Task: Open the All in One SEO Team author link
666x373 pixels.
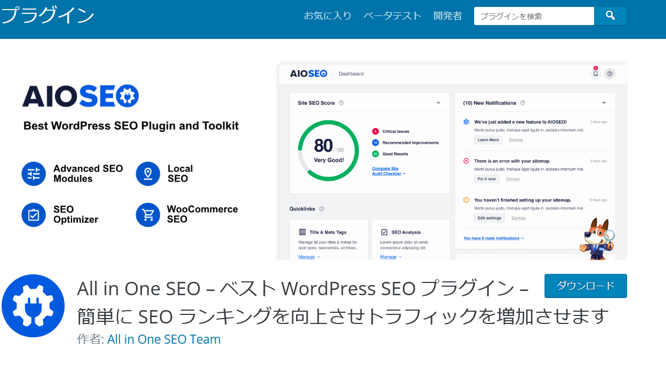Action: pos(164,339)
